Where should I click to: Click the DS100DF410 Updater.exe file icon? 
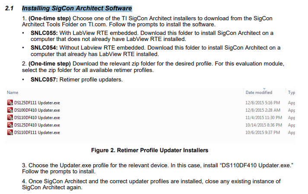point(10,110)
